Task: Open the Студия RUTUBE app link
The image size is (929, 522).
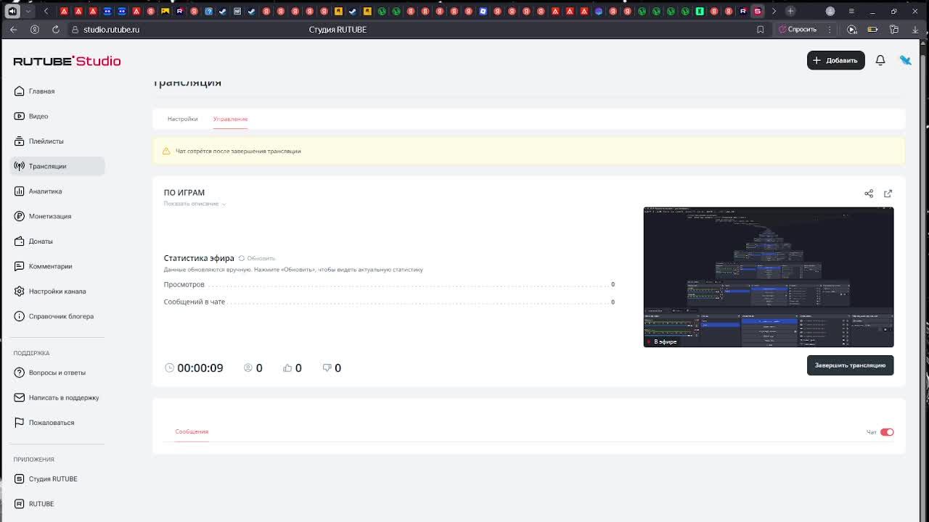Action: coord(57,478)
